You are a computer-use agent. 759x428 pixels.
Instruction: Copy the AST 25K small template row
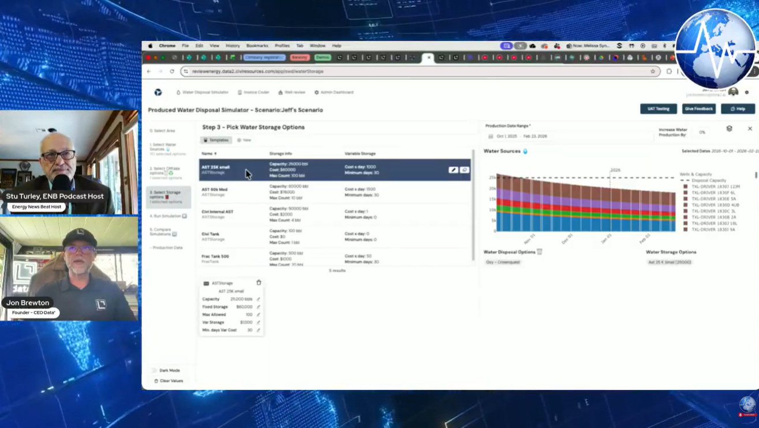(x=465, y=170)
